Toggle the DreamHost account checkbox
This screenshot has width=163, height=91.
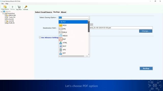[4, 13]
